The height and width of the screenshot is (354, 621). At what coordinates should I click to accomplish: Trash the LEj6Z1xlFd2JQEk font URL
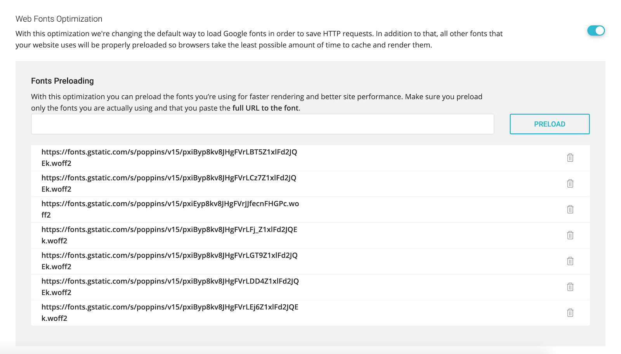point(570,313)
